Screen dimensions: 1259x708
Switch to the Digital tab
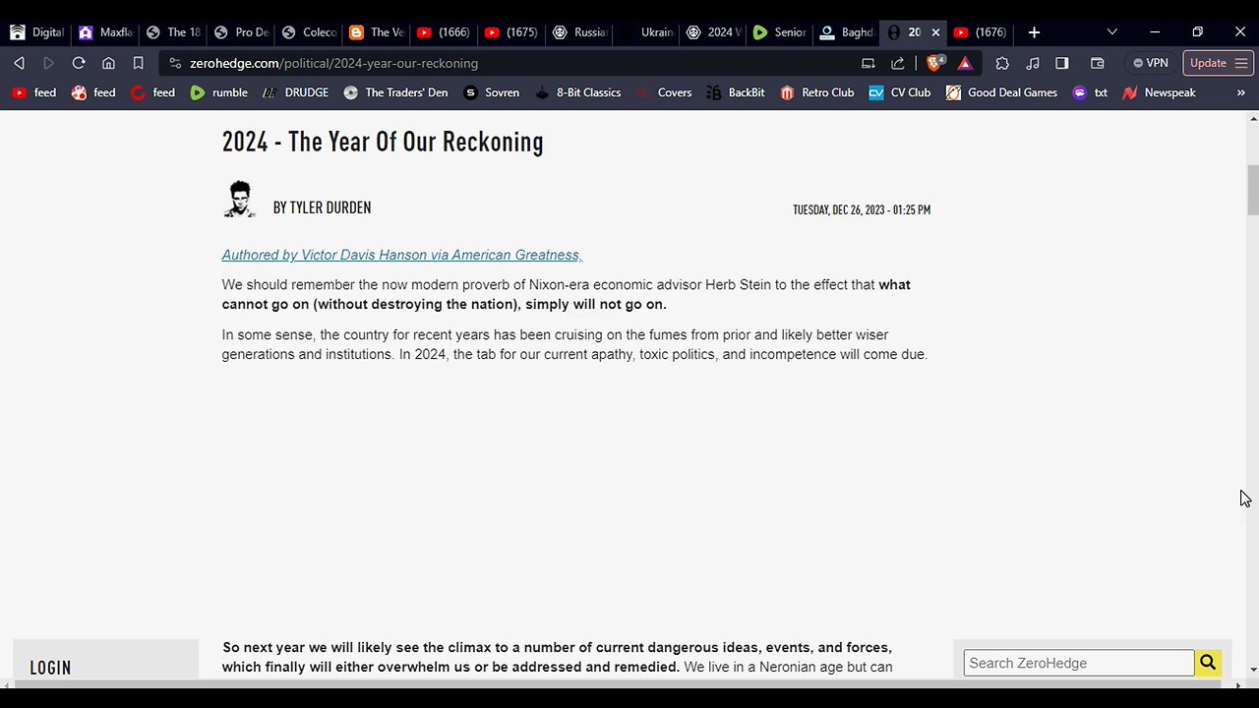coord(36,32)
